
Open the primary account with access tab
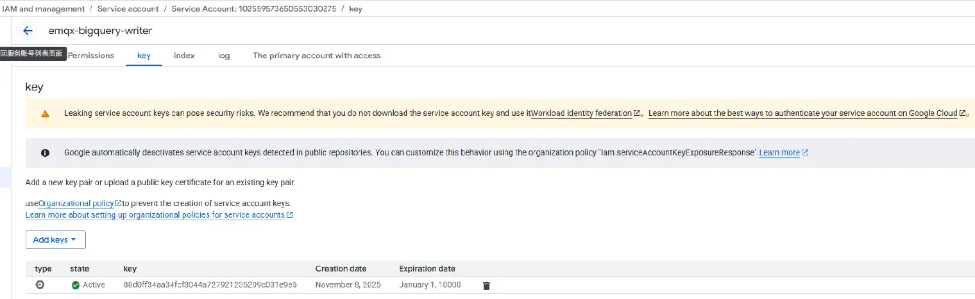[316, 56]
